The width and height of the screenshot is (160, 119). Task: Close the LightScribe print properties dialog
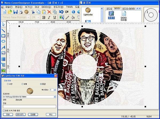(56, 76)
